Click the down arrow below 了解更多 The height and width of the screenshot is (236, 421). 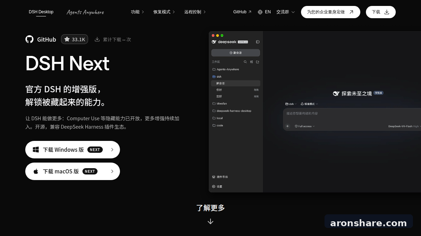210,221
